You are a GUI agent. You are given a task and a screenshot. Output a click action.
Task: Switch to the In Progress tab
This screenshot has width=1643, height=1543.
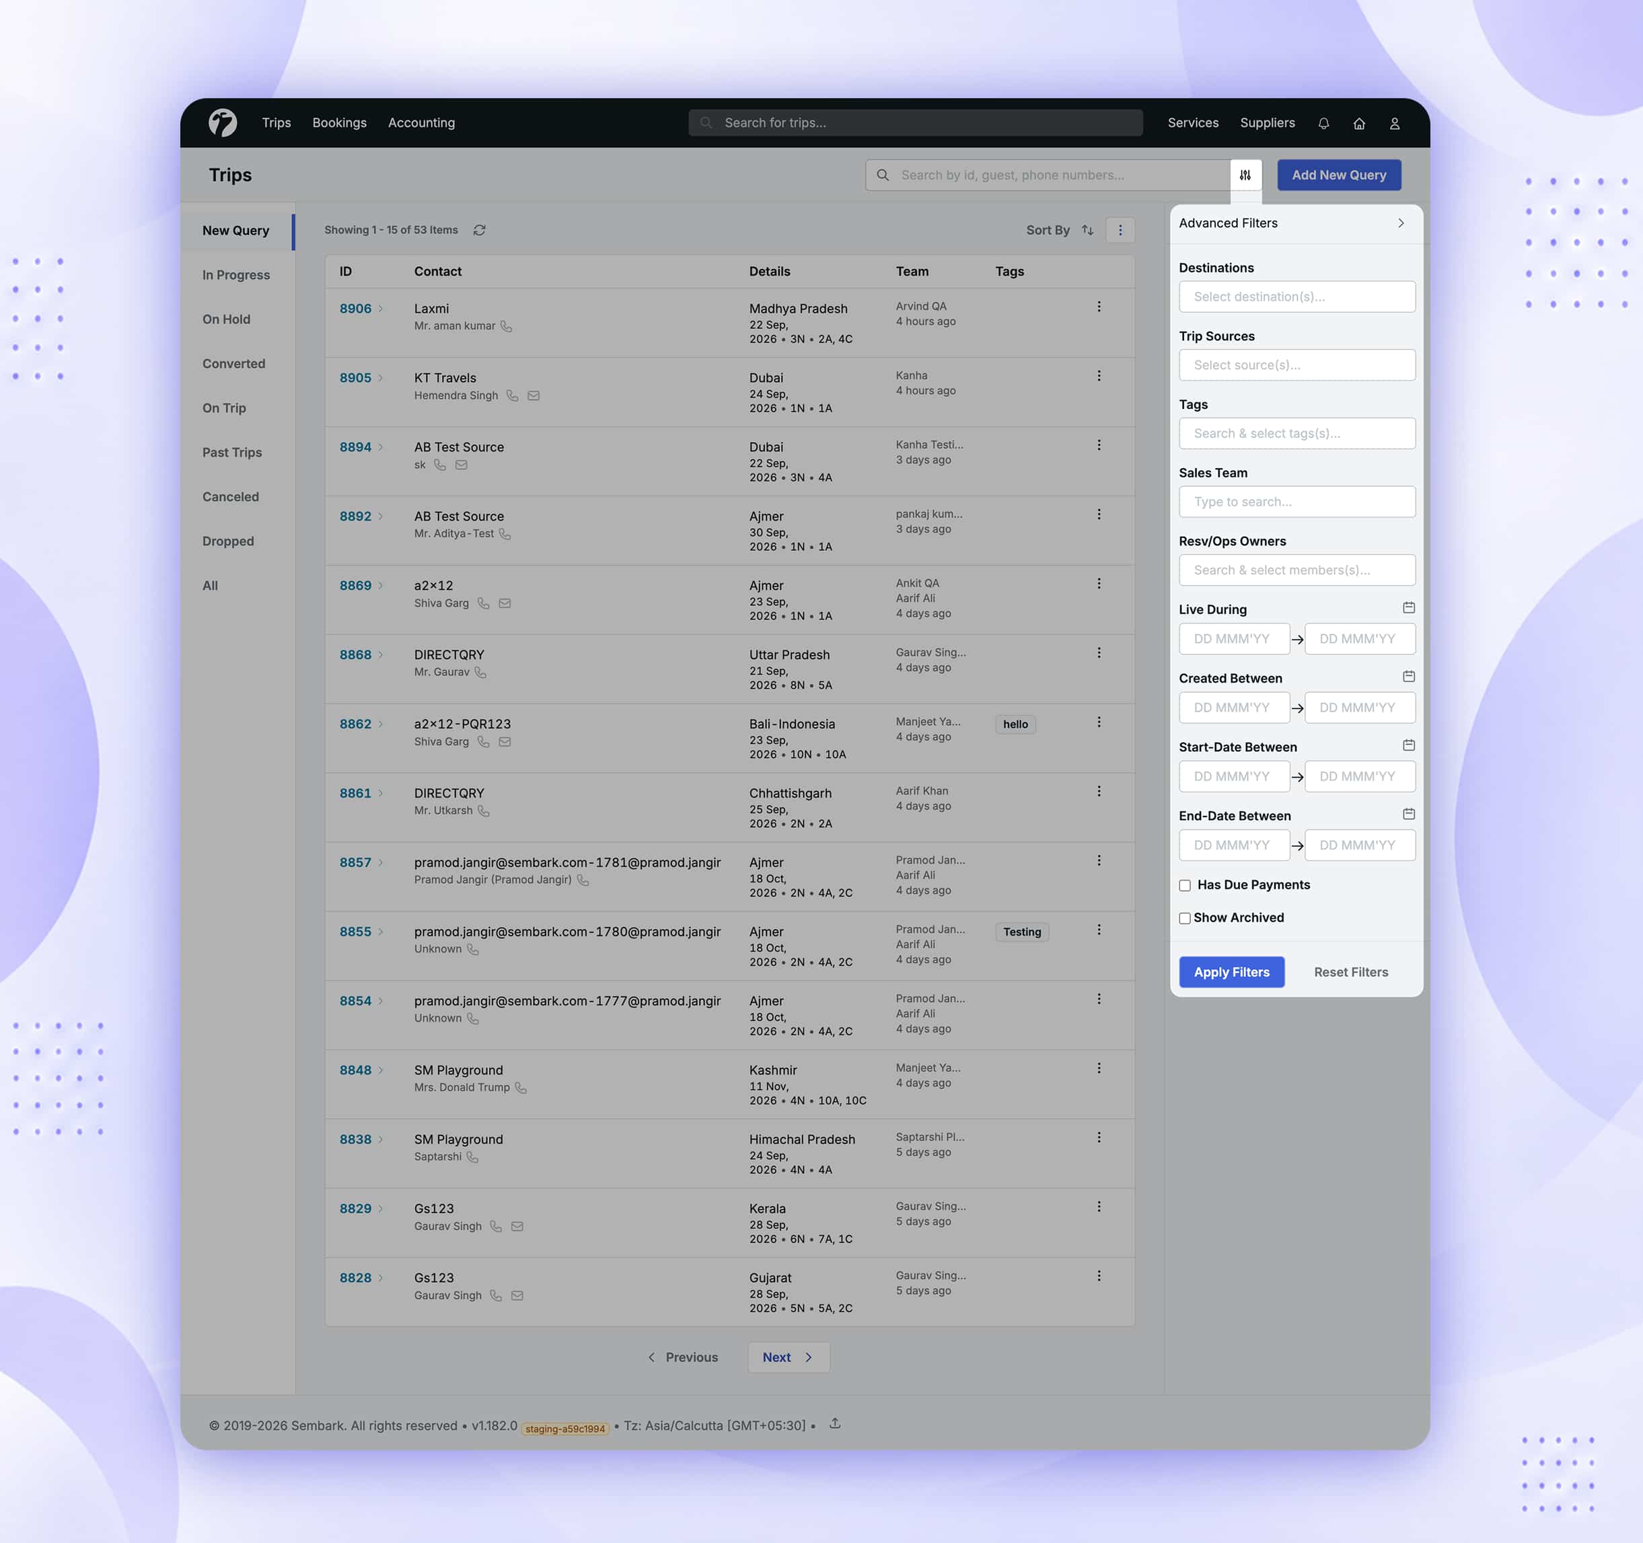pos(238,275)
